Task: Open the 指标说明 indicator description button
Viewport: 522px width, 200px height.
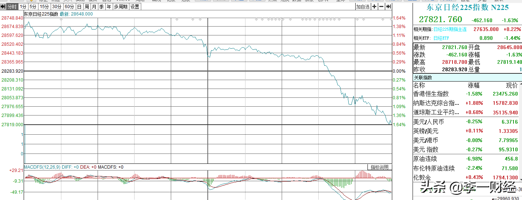Action: click(379, 167)
